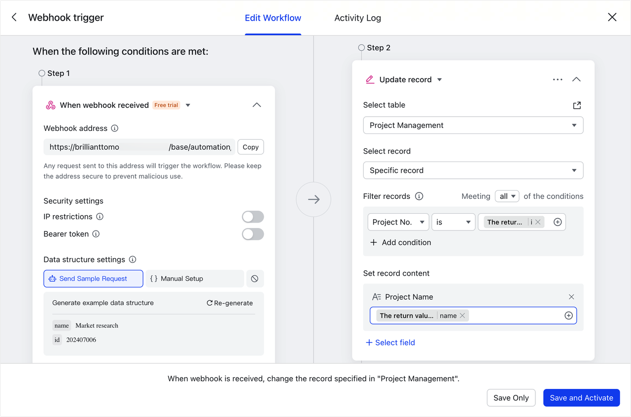The height and width of the screenshot is (417, 631).
Task: Open the Select table dropdown Project Management
Action: pyautogui.click(x=473, y=126)
